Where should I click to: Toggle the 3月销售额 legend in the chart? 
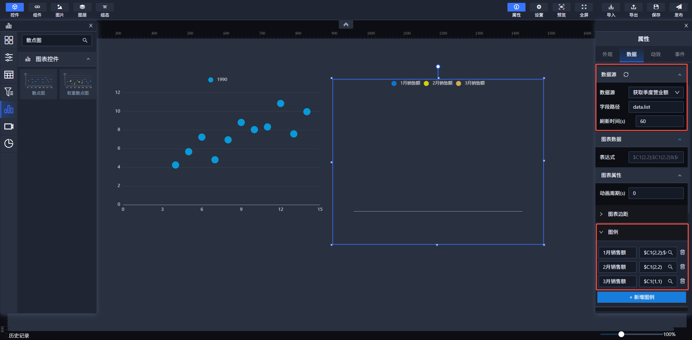[470, 83]
